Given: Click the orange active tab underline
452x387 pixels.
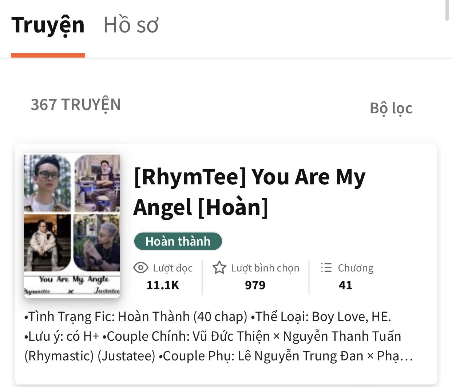Looking at the screenshot, I should coord(48,55).
